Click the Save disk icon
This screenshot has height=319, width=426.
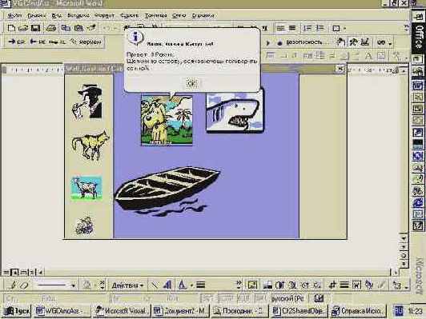35,28
